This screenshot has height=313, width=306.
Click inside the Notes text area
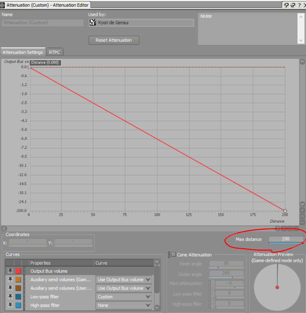click(x=248, y=29)
